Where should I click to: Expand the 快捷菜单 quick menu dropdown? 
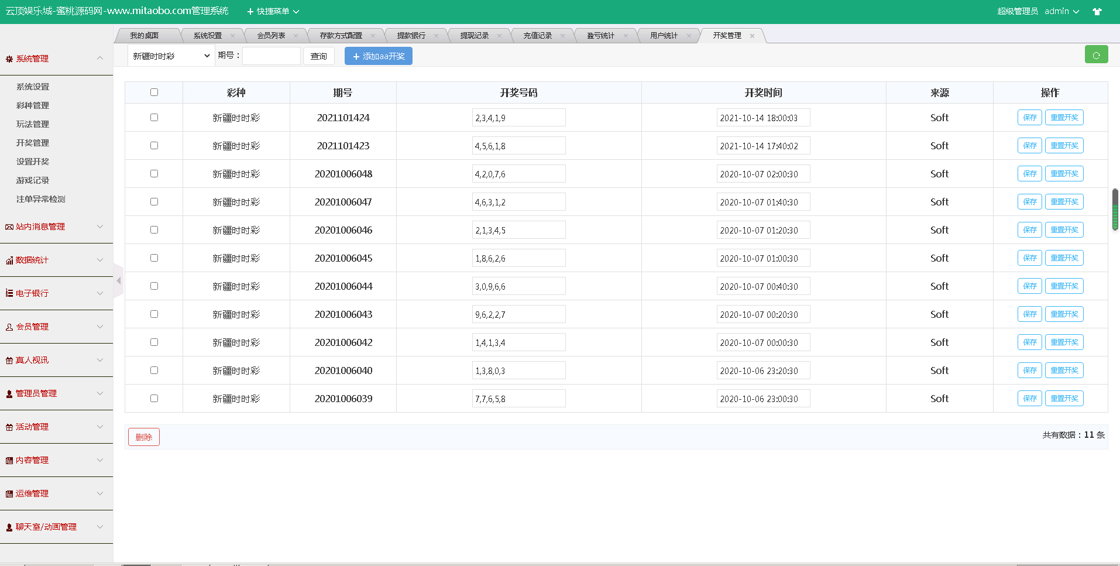click(273, 12)
